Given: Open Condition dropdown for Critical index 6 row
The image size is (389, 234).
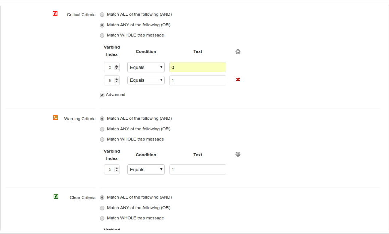Looking at the screenshot, I should tap(146, 80).
